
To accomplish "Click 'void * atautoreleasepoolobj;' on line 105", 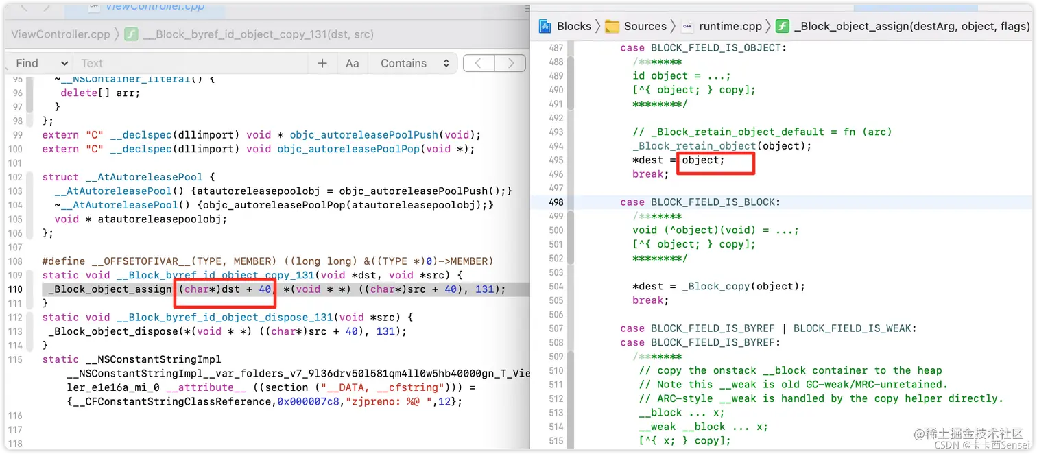I will pyautogui.click(x=141, y=219).
